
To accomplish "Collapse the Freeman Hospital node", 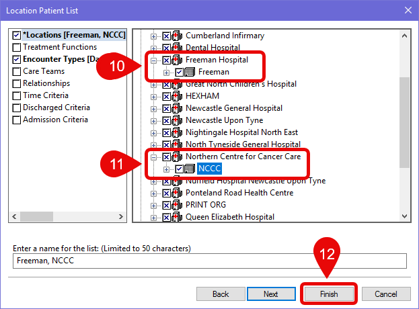I will click(x=153, y=60).
